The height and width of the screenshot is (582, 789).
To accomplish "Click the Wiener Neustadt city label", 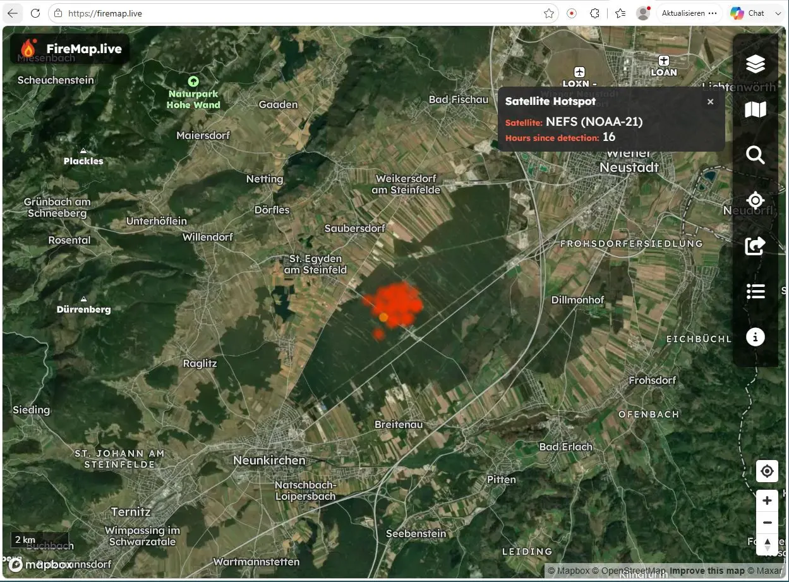I will pyautogui.click(x=629, y=161).
